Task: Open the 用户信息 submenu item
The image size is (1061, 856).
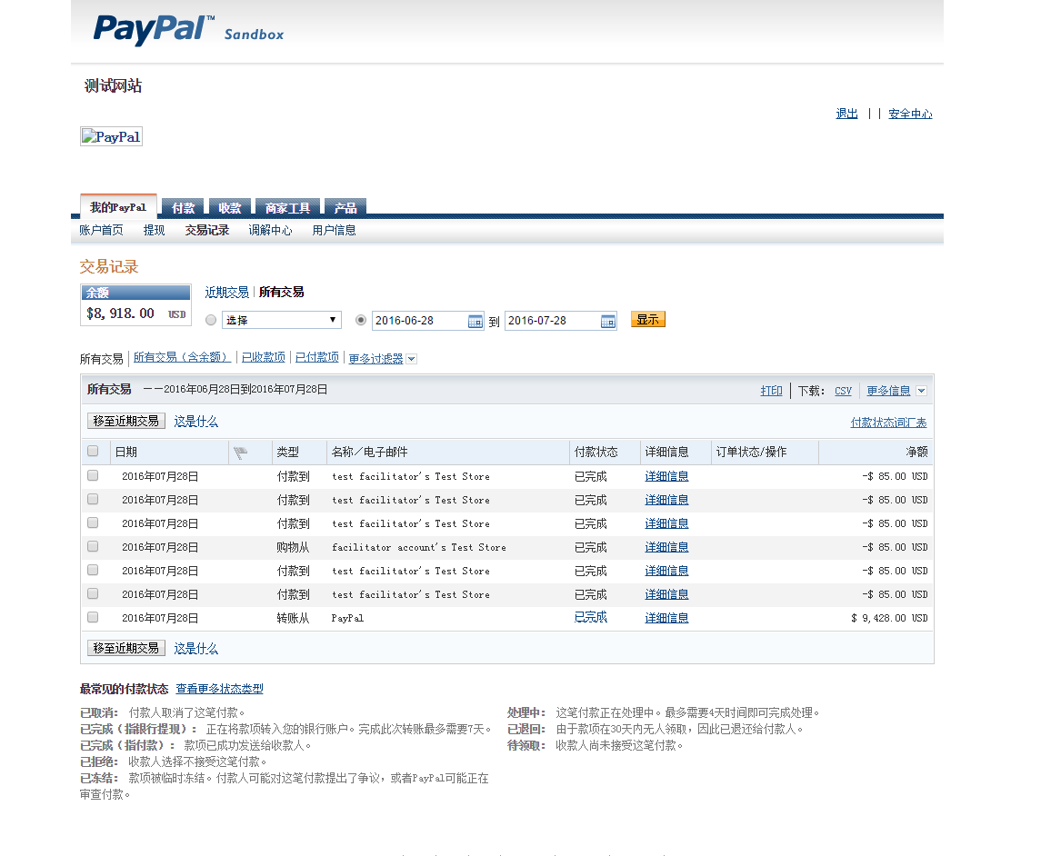Action: pos(334,231)
